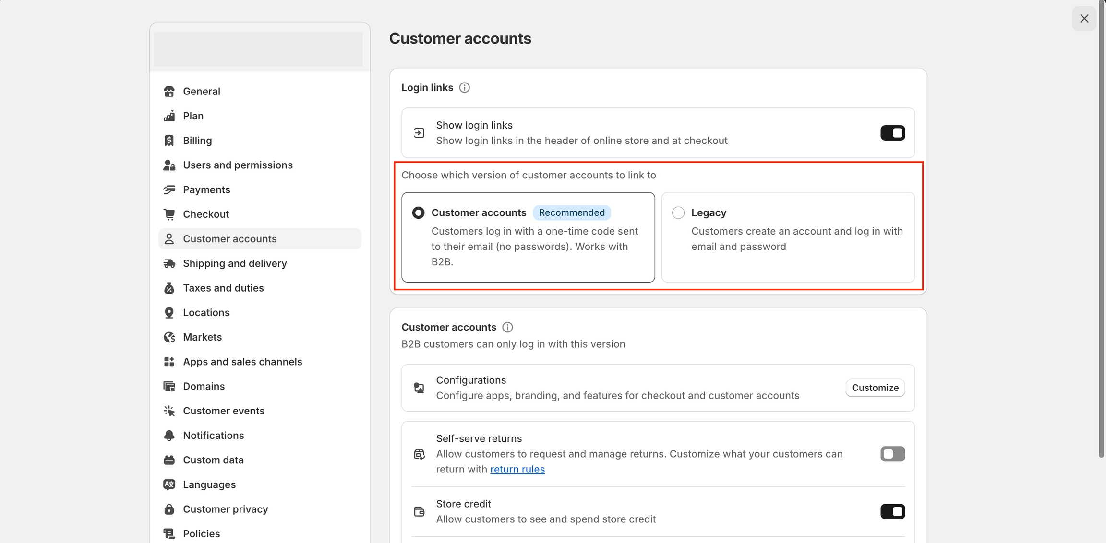Click the Checkout cart icon
1106x543 pixels.
point(169,214)
